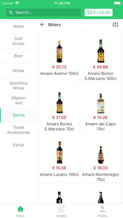Image resolution: width=123 pixels, height=218 pixels.
Task: Select Sparkling Wines in the sidebar
Action: point(19,86)
